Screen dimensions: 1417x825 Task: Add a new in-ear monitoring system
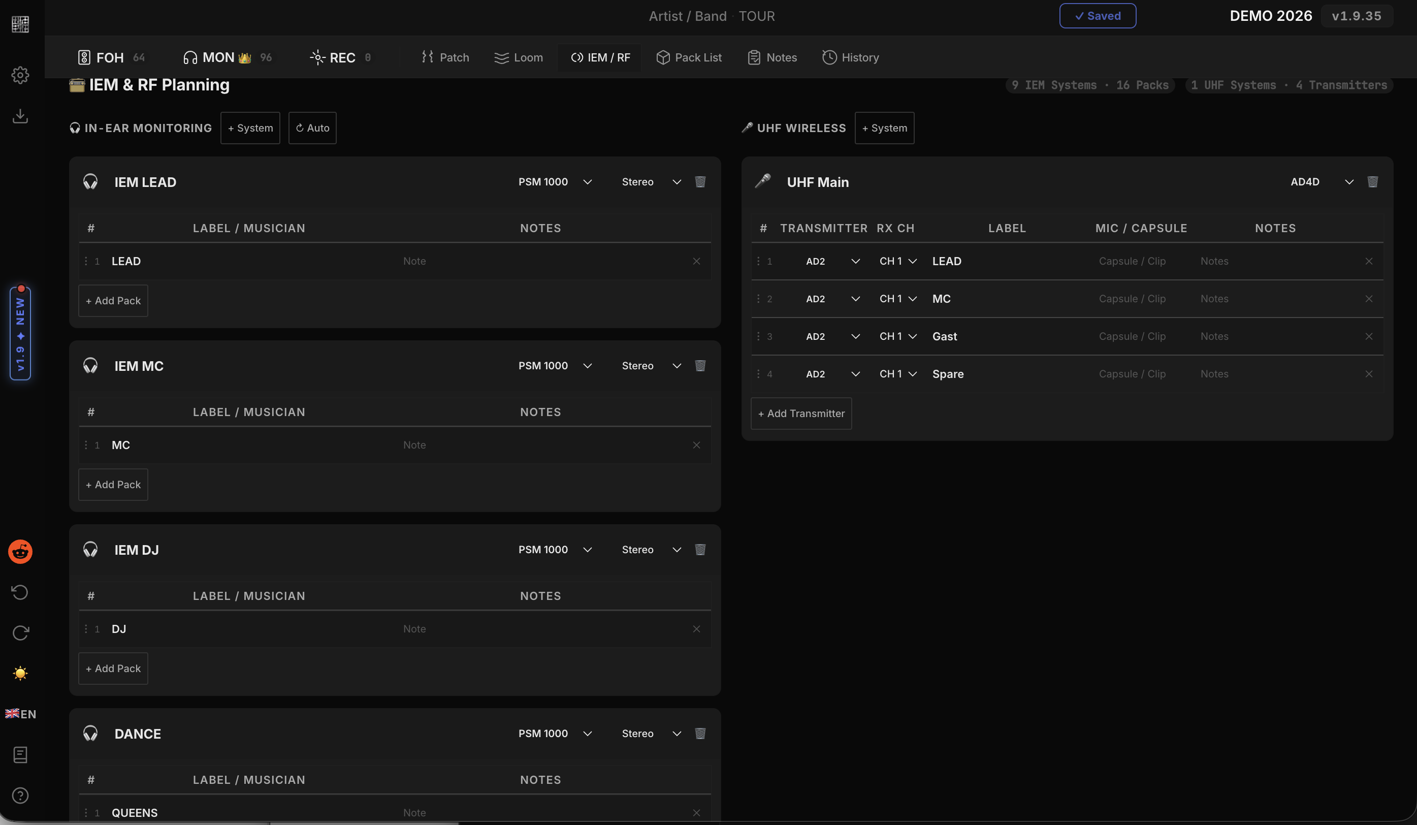(250, 128)
